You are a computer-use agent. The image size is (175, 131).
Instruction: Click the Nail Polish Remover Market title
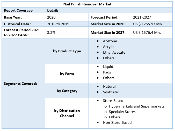pos(87,4)
